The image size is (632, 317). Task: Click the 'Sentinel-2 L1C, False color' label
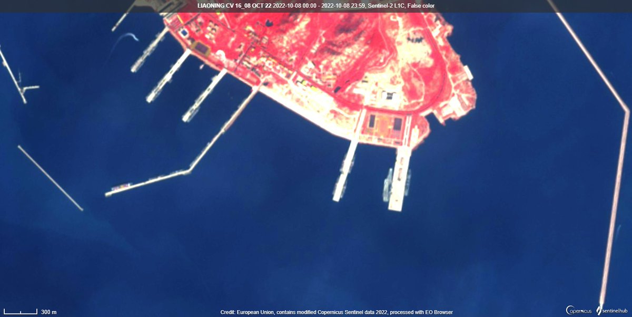pyautogui.click(x=401, y=6)
